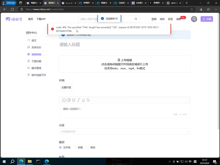Select the 转载 copyright radio button
This screenshot has height=165, width=220.
75,147
